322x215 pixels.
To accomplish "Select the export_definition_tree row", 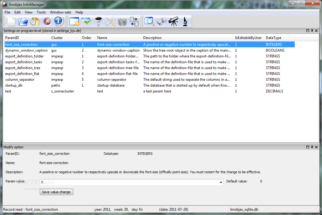I will point(150,68).
